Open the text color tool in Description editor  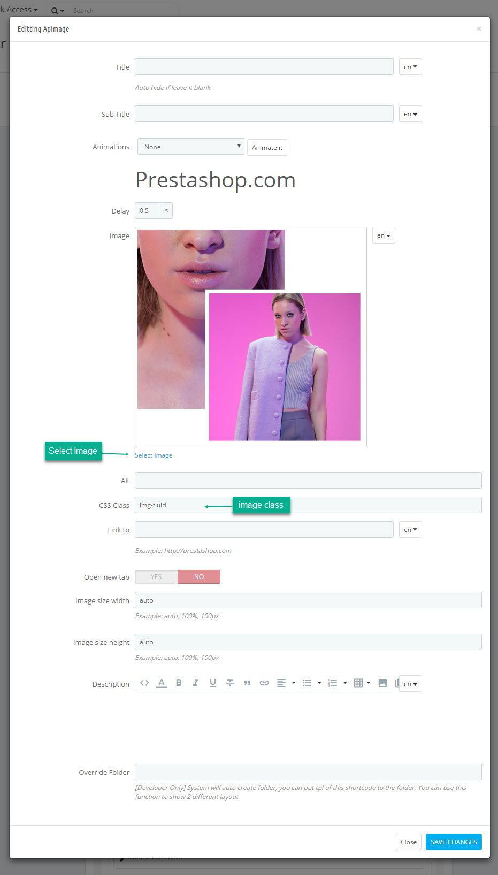162,683
